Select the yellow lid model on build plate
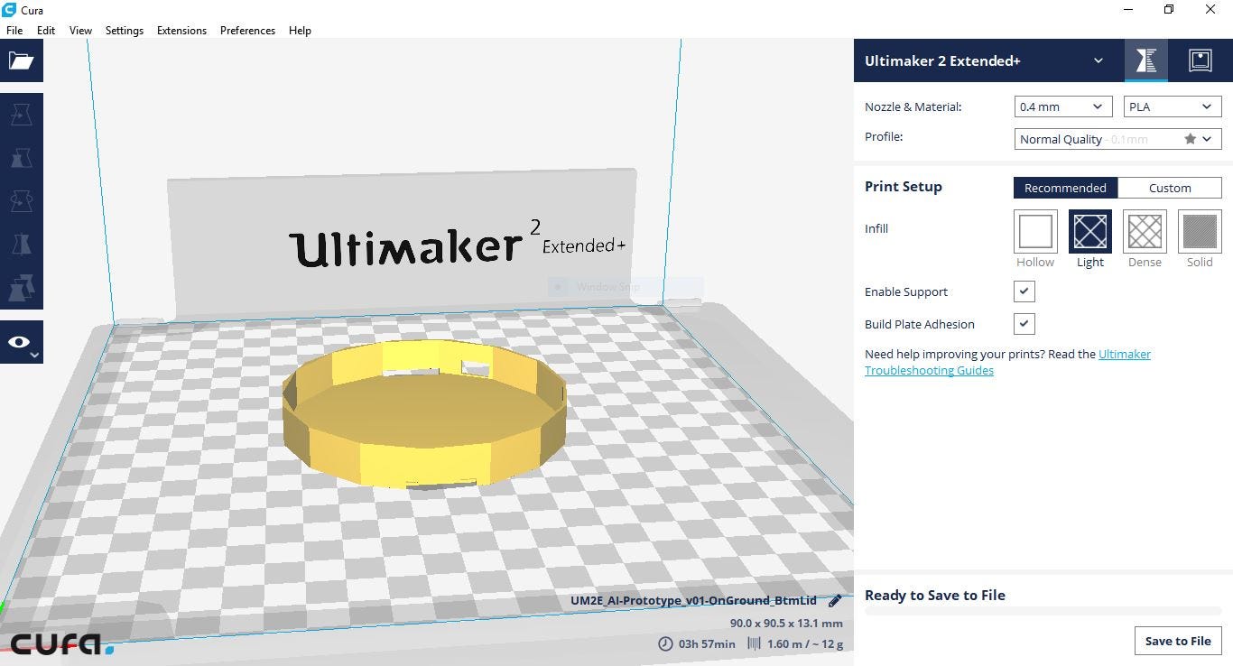 coord(424,415)
